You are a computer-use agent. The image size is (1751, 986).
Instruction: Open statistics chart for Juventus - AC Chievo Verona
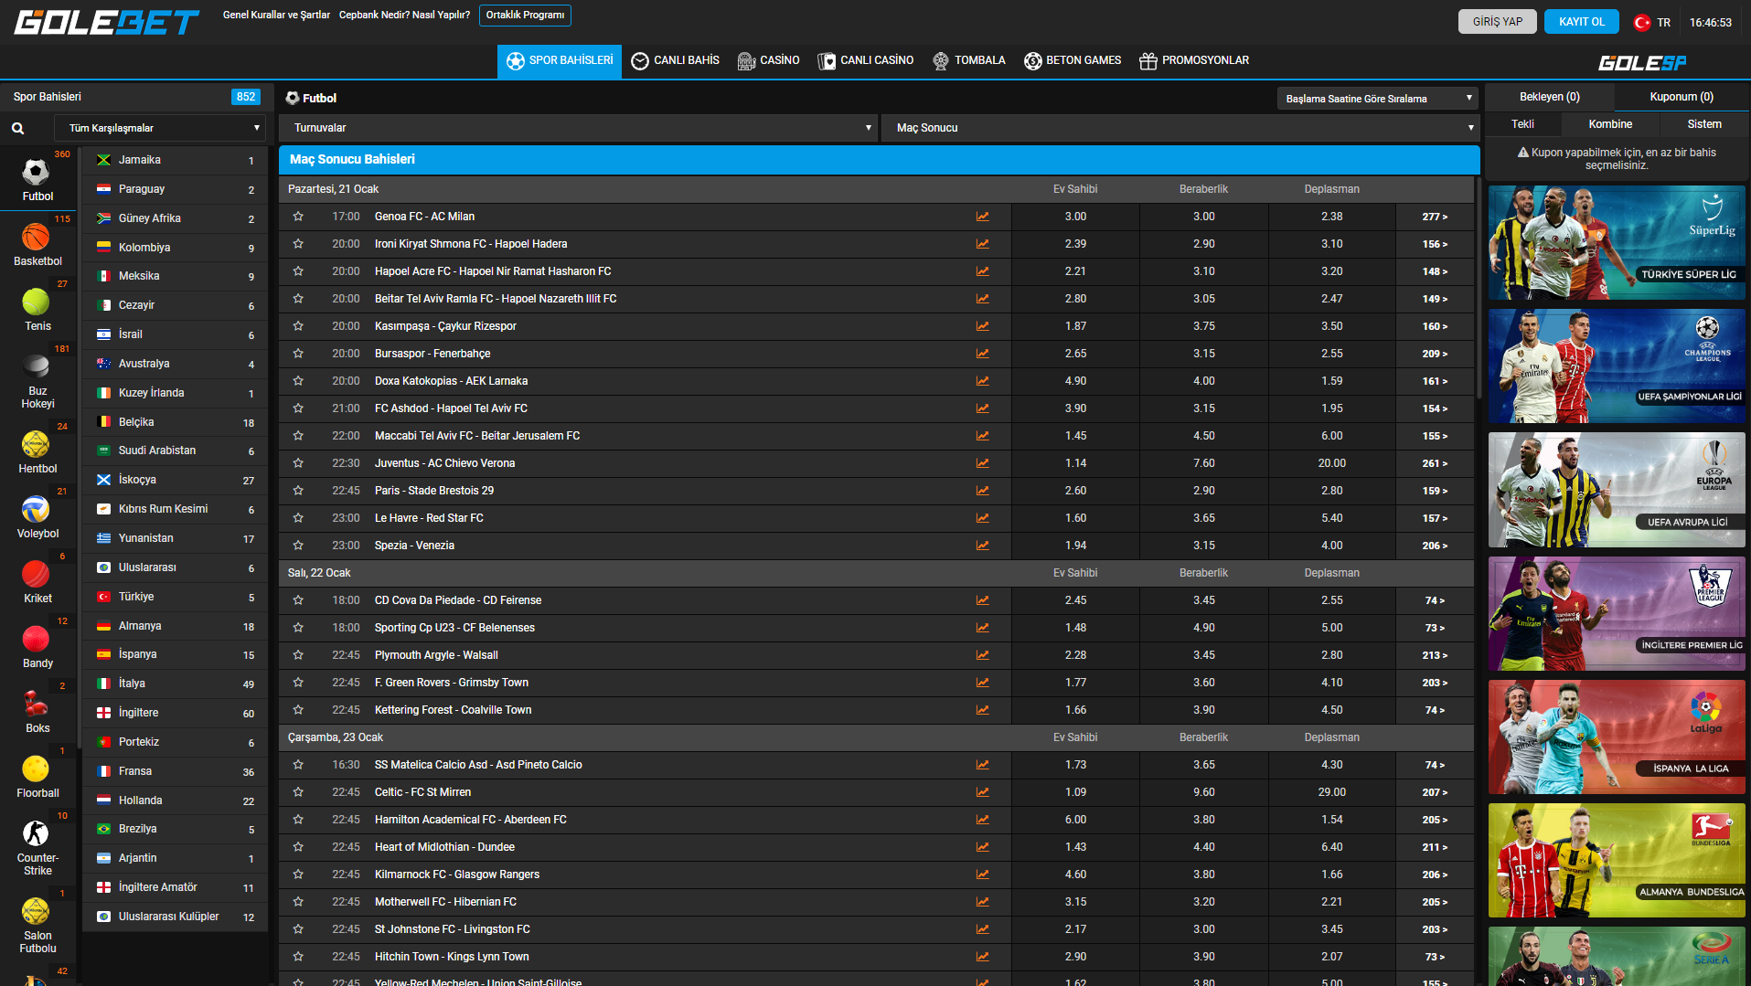(x=982, y=463)
